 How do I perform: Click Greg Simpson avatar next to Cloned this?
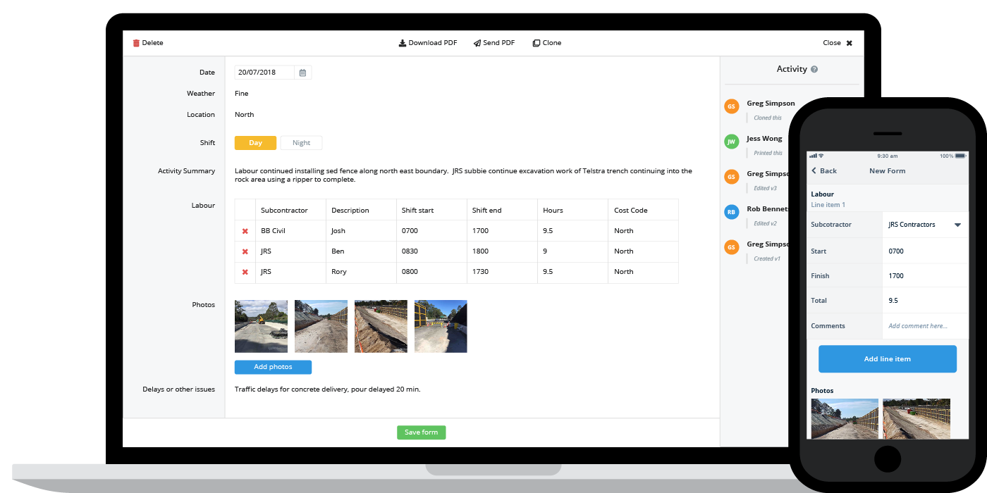(732, 106)
